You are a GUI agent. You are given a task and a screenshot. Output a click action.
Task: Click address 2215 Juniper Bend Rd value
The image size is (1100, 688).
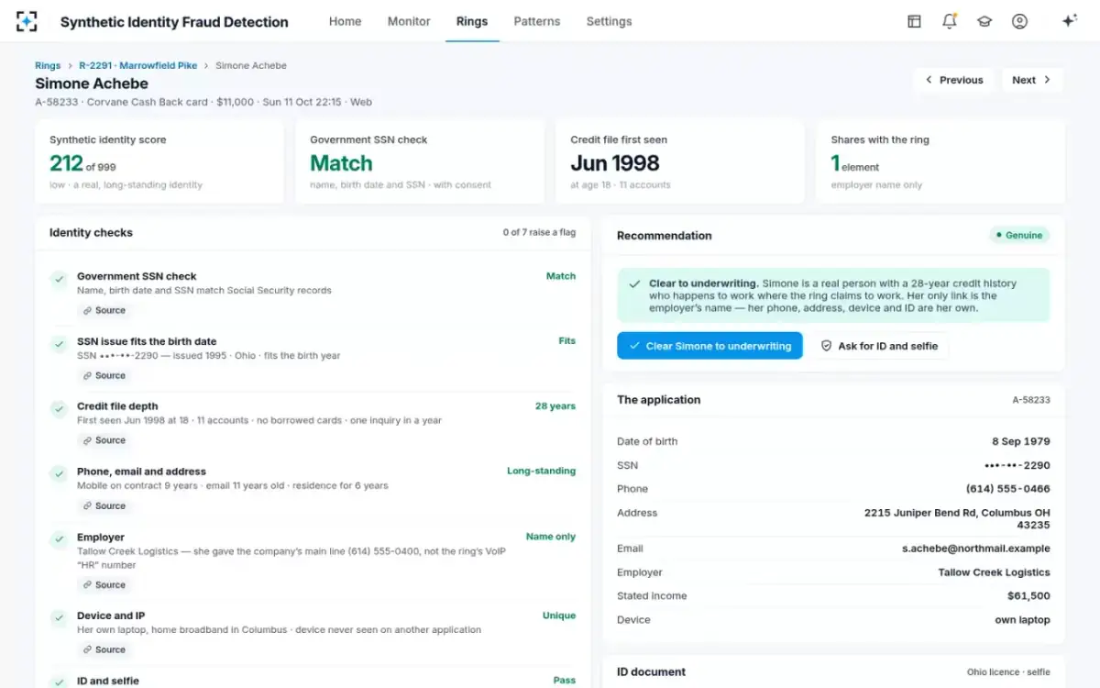[x=957, y=519]
